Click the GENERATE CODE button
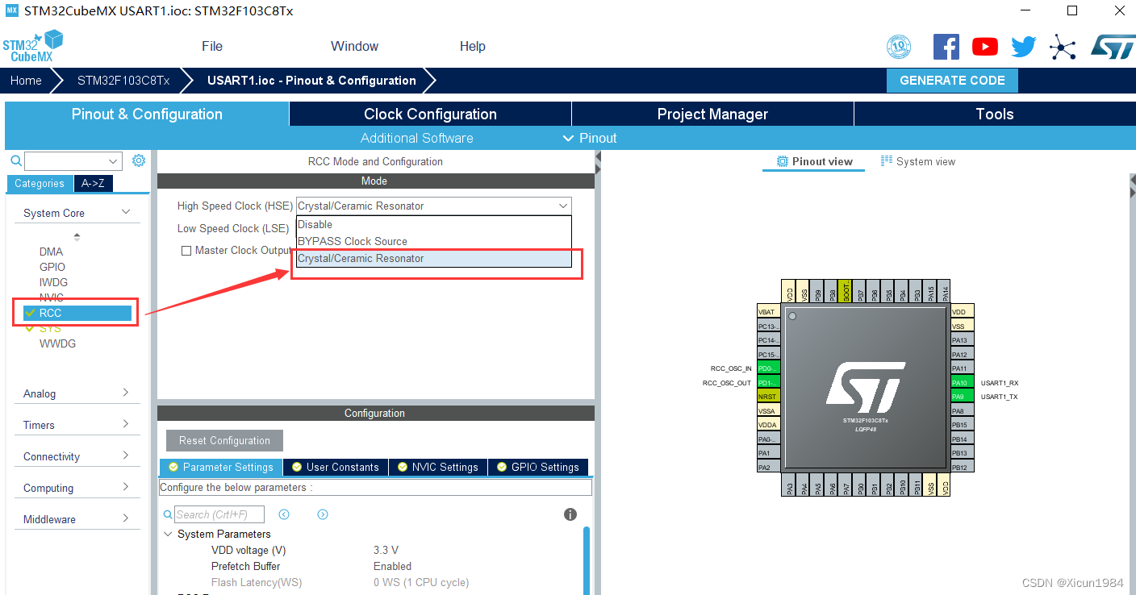The height and width of the screenshot is (595, 1136). pos(952,81)
